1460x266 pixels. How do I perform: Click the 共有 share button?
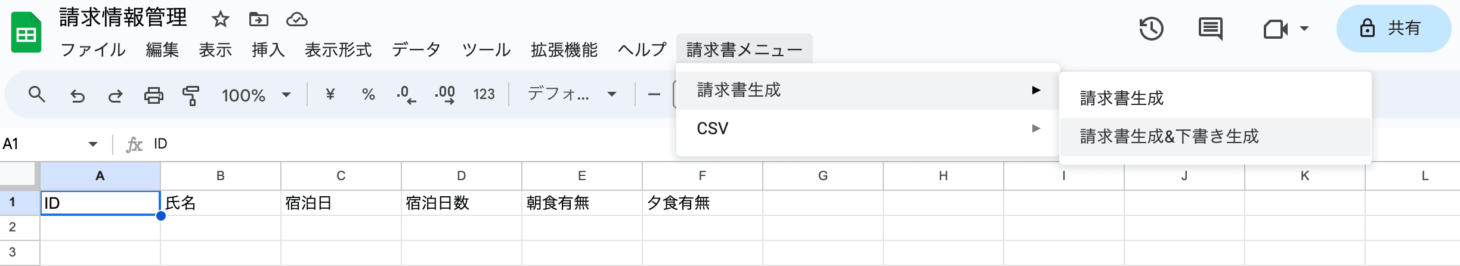coord(1393,28)
